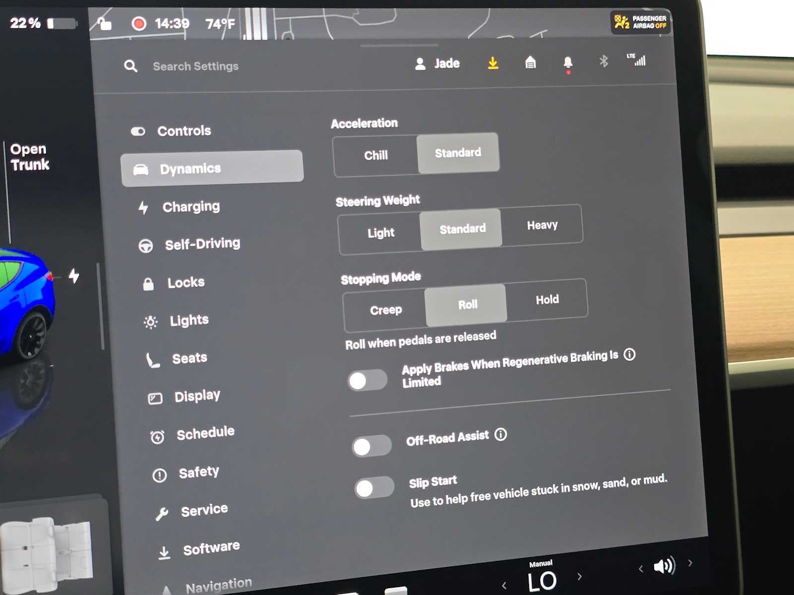Tap the red dashcam recording icon
This screenshot has height=595, width=794.
pos(139,23)
